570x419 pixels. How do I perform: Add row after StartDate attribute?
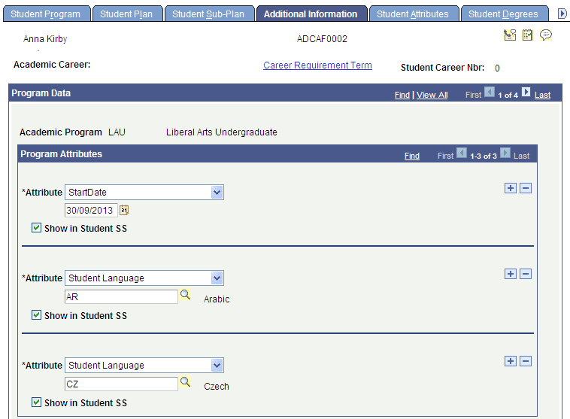pyautogui.click(x=511, y=188)
